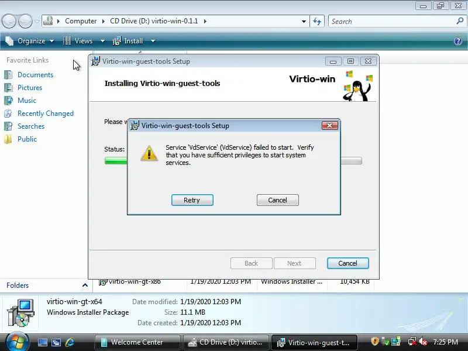This screenshot has height=351, width=468.
Task: Expand arrow after Computer breadcrumb
Action: click(x=104, y=21)
